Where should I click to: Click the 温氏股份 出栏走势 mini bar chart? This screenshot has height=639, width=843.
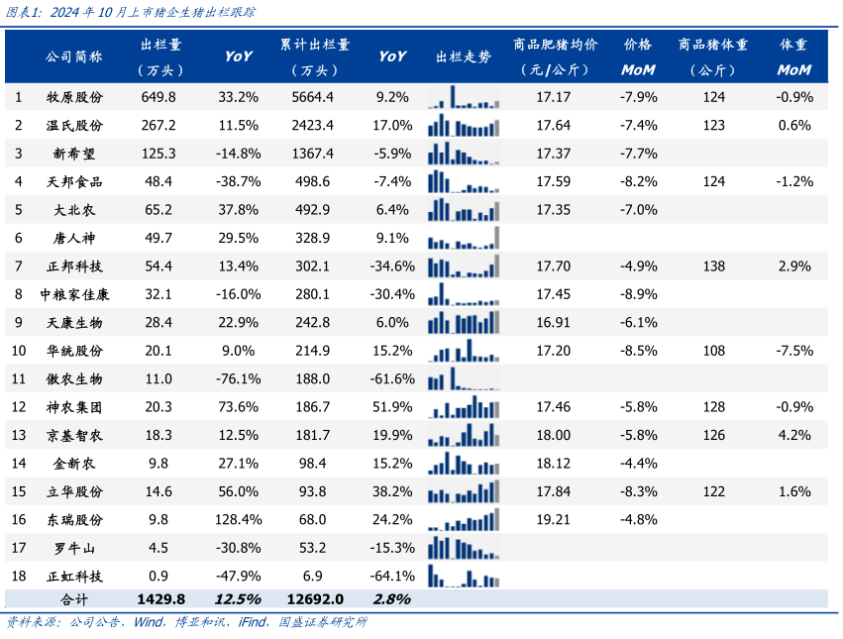[464, 126]
